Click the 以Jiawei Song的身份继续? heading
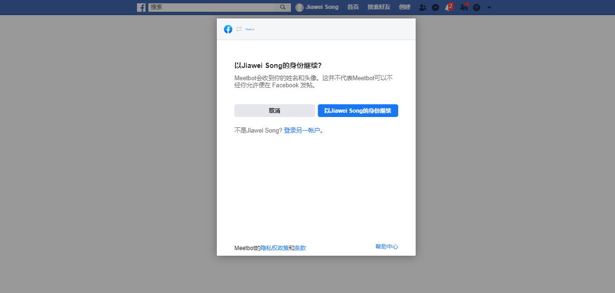The height and width of the screenshot is (293, 615). 278,66
